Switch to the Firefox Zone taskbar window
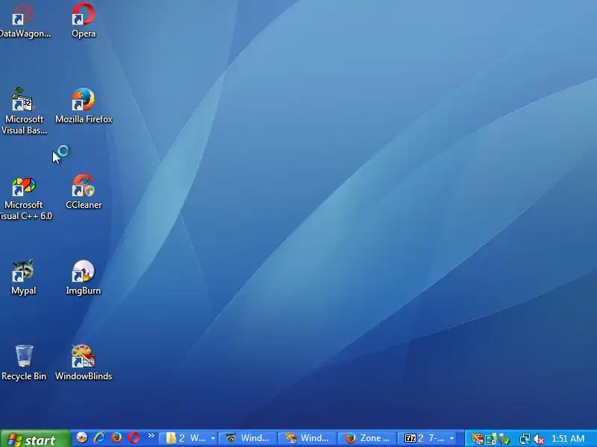 coord(367,438)
